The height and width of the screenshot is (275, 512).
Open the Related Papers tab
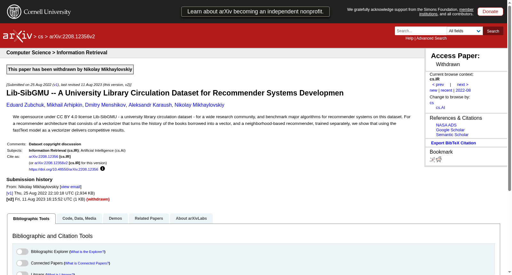pos(149,218)
